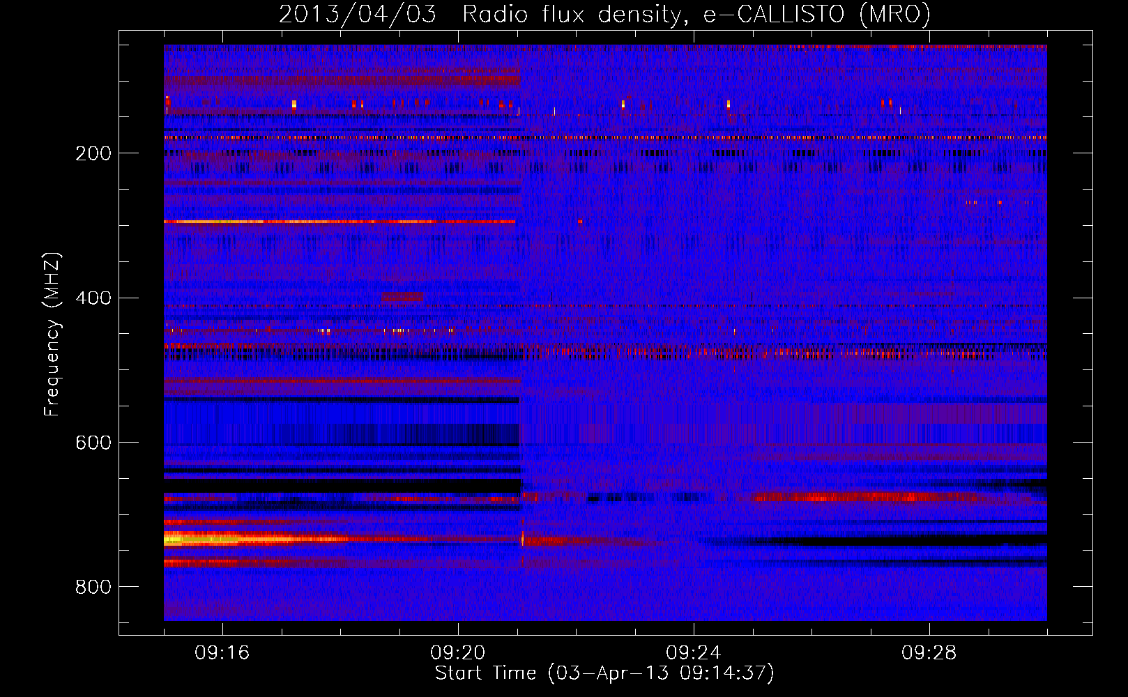
Task: Click the 09:24 time tick label
Action: point(694,653)
